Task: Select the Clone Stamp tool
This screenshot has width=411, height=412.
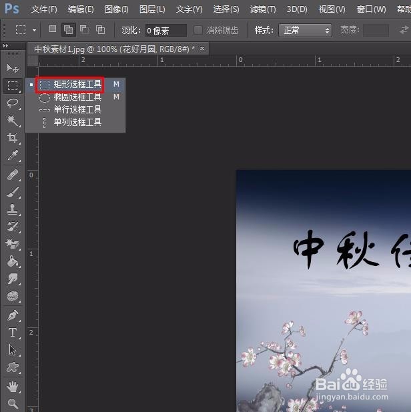Action: tap(13, 209)
